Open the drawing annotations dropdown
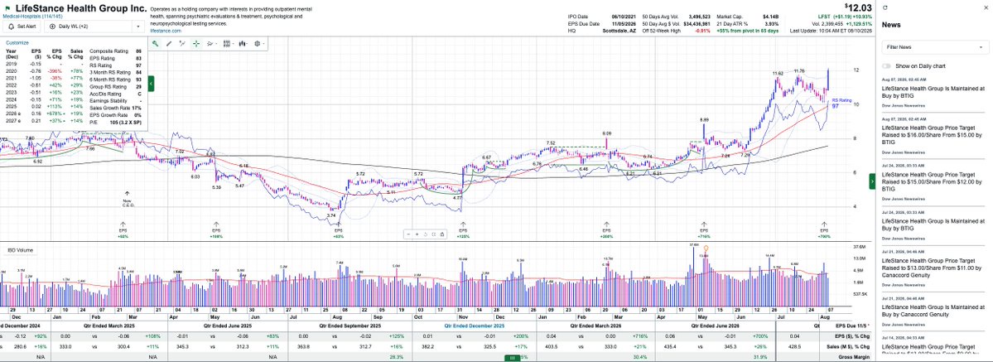Viewport: 993px width, 362px height. pos(212,44)
